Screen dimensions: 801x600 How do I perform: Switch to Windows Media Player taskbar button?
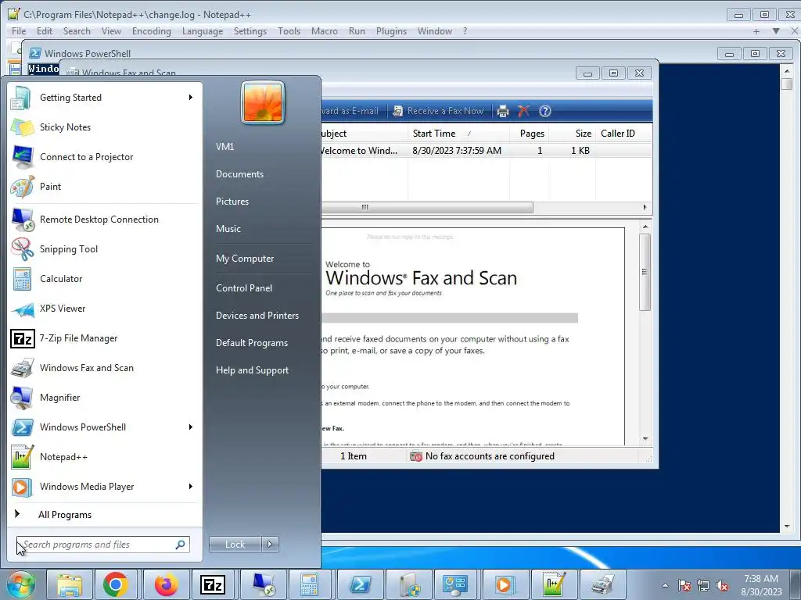pos(504,584)
